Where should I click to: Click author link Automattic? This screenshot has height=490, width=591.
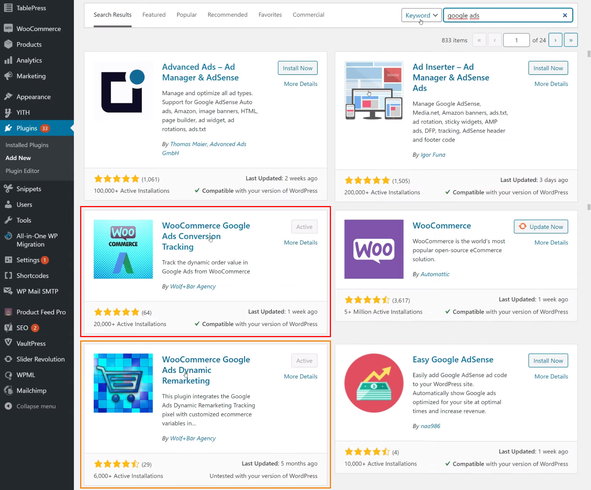point(435,274)
